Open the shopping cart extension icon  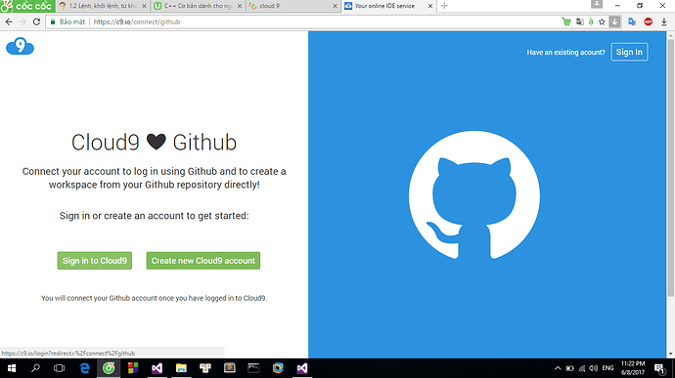566,21
